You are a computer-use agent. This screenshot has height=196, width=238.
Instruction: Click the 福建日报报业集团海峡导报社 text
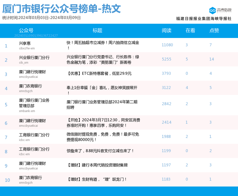204,19
